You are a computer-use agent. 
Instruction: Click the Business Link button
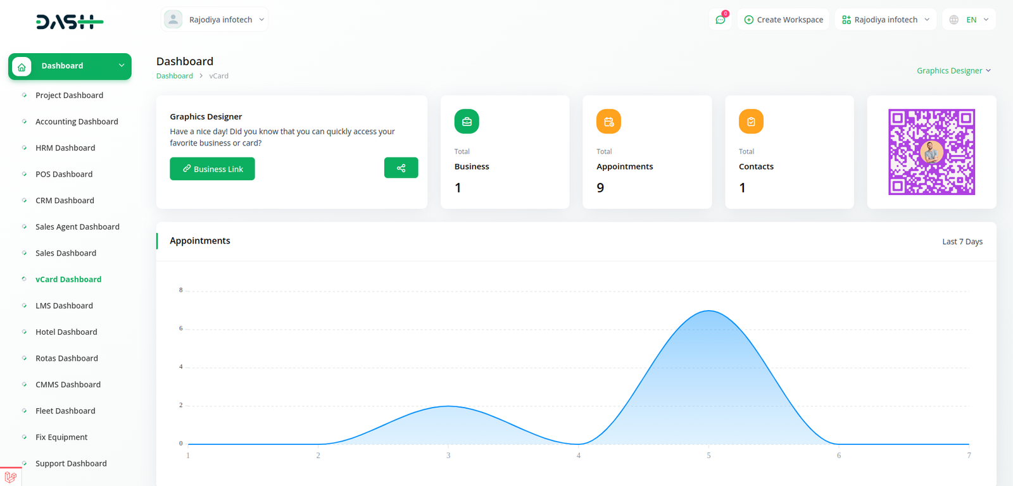(212, 169)
